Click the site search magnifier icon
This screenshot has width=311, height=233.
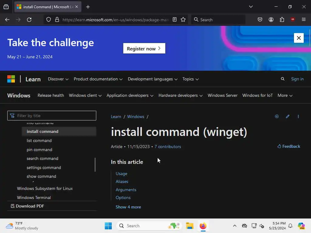(x=283, y=79)
